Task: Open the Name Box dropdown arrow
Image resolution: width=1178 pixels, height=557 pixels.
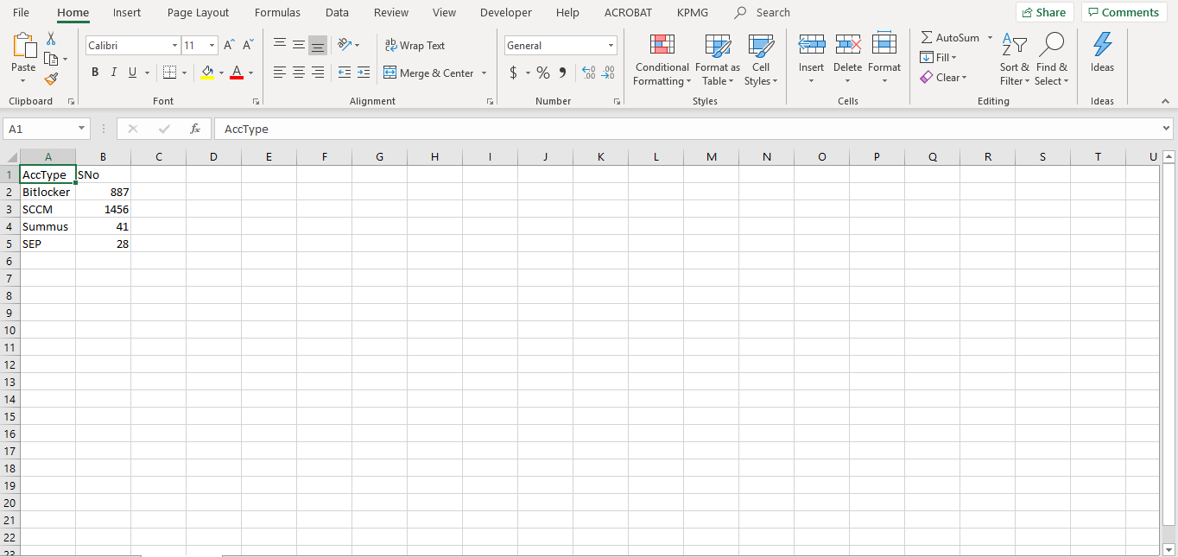Action: 82,129
